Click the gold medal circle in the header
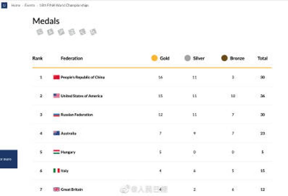This screenshot has width=288, height=196. click(x=154, y=58)
